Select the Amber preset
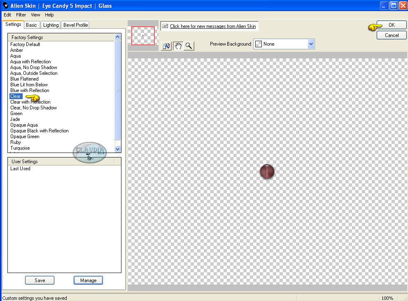This screenshot has width=408, height=301. [x=16, y=50]
